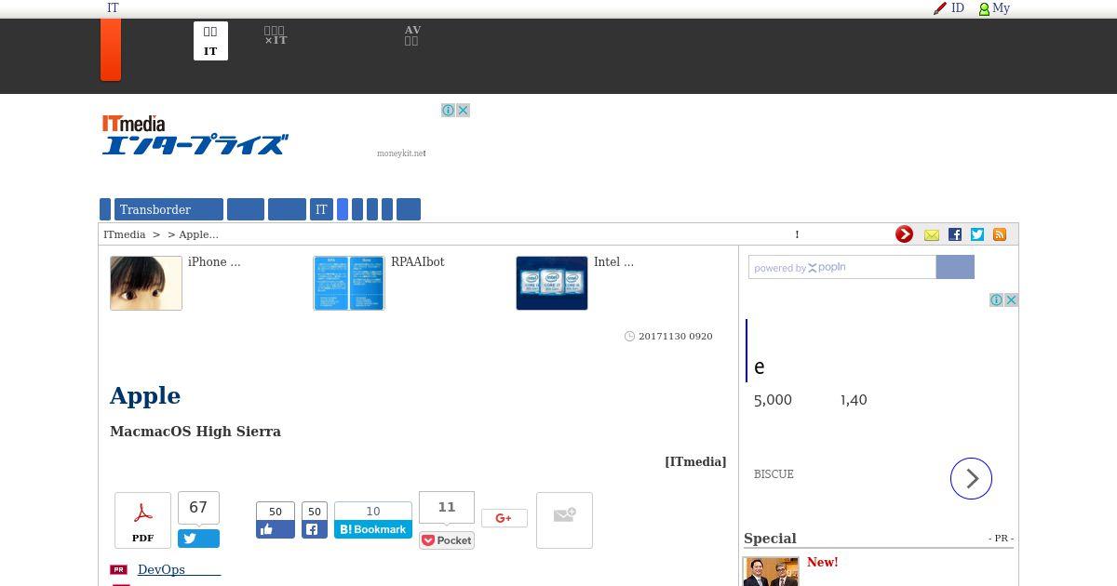Viewport: 1117px width, 586px height.
Task: Click the BISCUE text in sidebar ad
Action: pyautogui.click(x=774, y=474)
